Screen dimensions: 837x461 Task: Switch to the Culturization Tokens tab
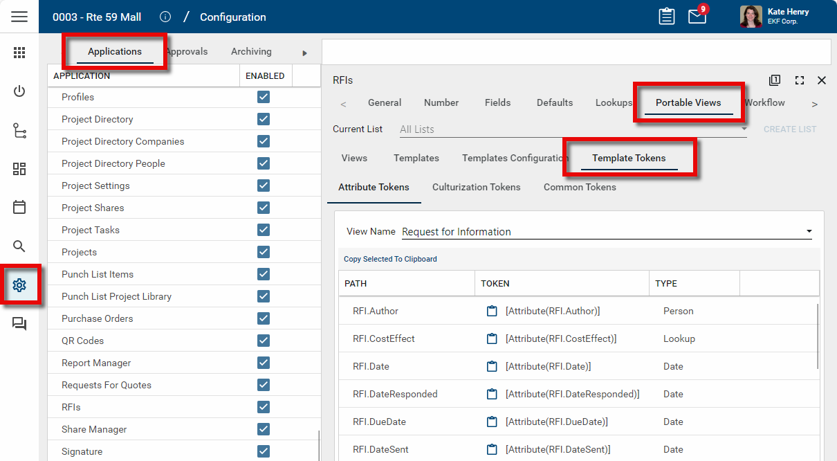[x=476, y=187]
